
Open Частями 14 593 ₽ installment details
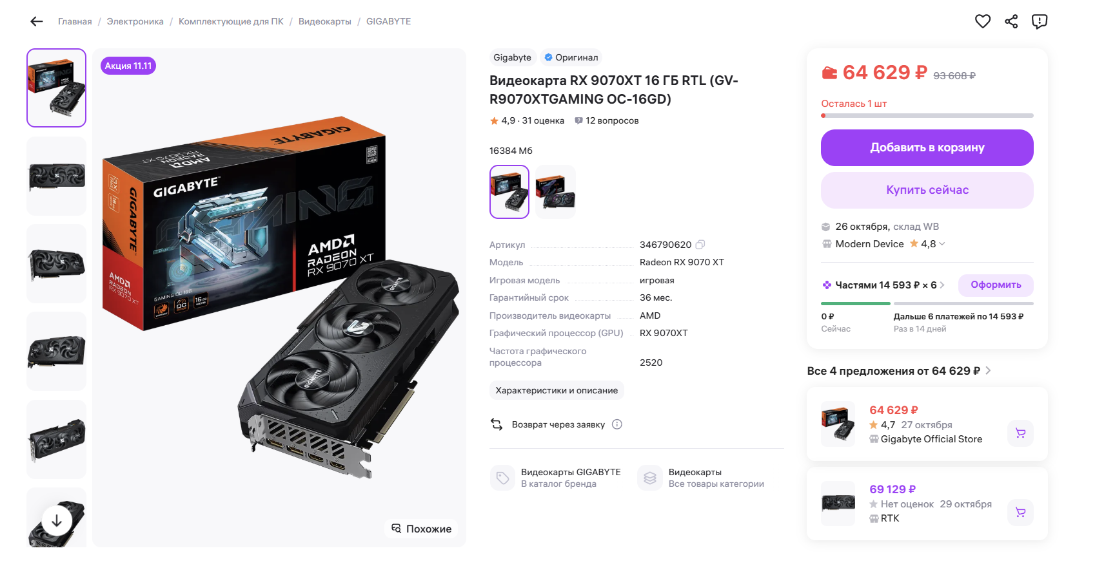tap(883, 285)
